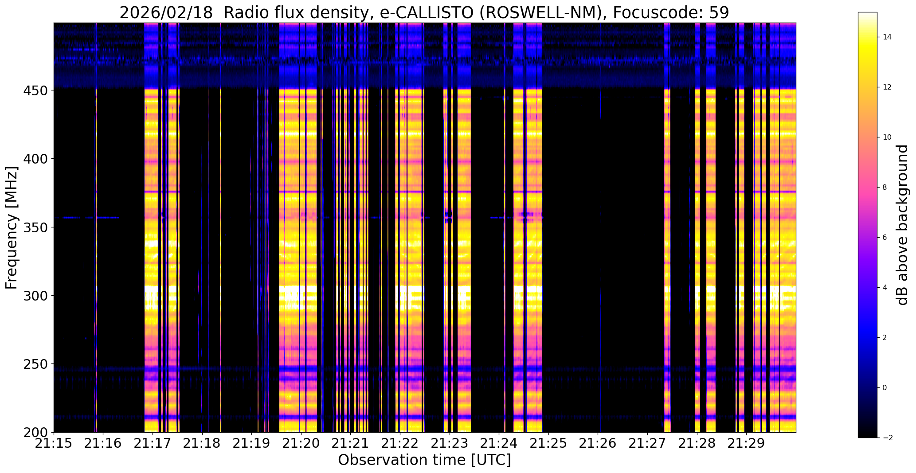The height and width of the screenshot is (473, 916).
Task: Click the 14 colorbar tick label
Action: pos(887,37)
